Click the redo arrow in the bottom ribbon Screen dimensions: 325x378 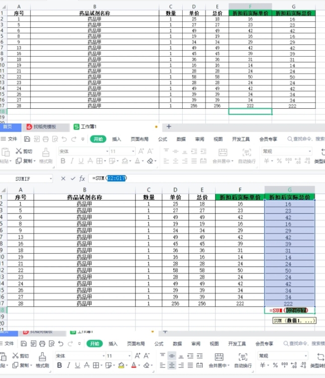70,344
